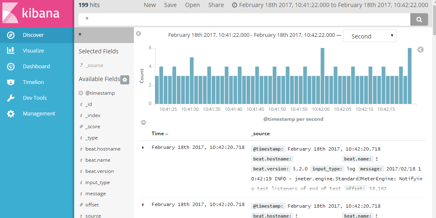Viewport: 436px width, 218px height.
Task: Select the @timestamp field
Action: [x=100, y=93]
